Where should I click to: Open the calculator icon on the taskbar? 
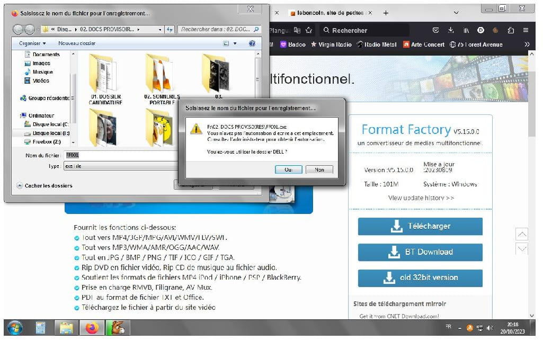40,328
